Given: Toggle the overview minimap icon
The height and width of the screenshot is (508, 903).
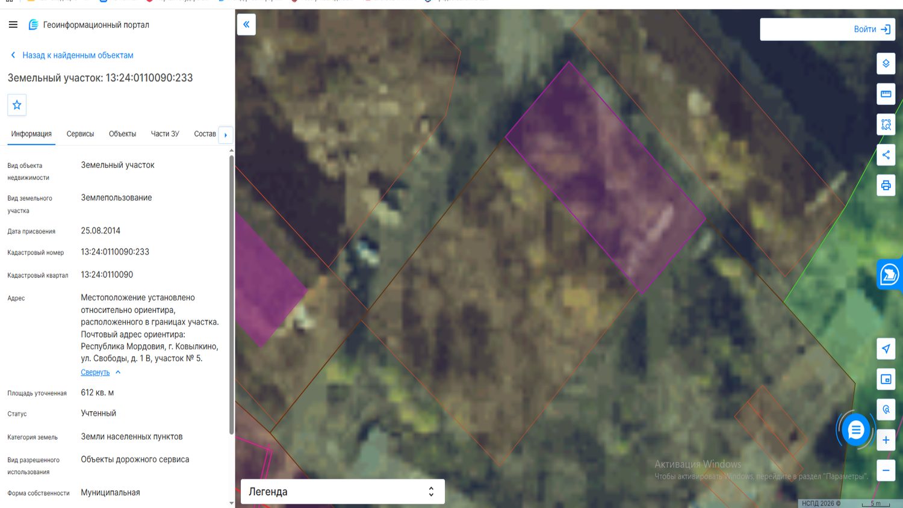Looking at the screenshot, I should 886,379.
